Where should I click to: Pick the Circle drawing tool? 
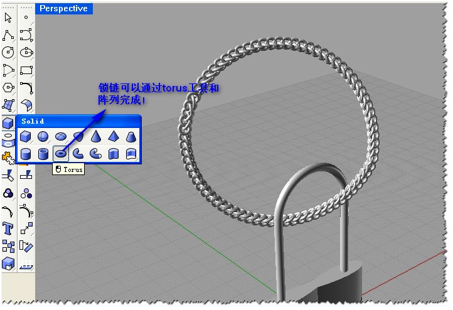tap(8, 53)
